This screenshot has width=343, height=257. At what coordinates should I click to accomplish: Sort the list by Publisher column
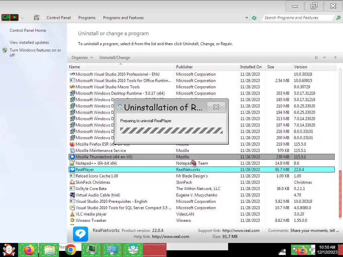206,67
